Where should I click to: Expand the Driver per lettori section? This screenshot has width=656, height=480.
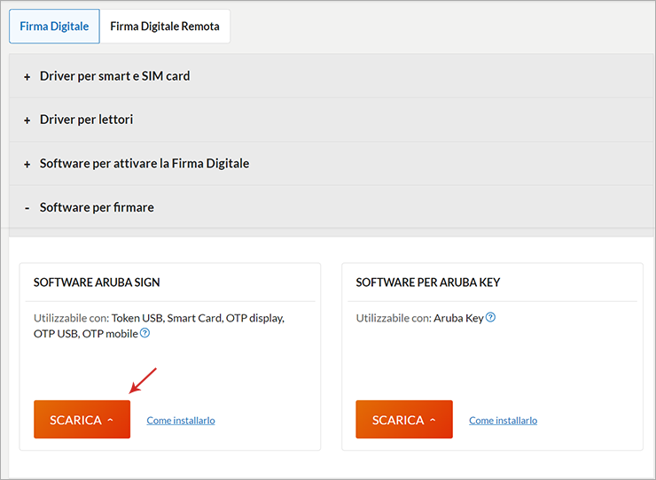tap(332, 120)
